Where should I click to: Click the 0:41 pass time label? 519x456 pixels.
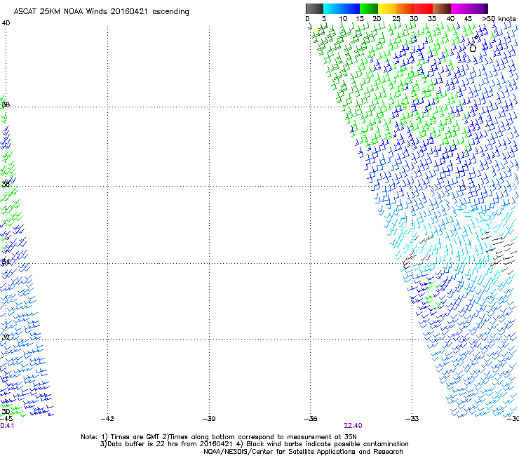click(x=7, y=426)
